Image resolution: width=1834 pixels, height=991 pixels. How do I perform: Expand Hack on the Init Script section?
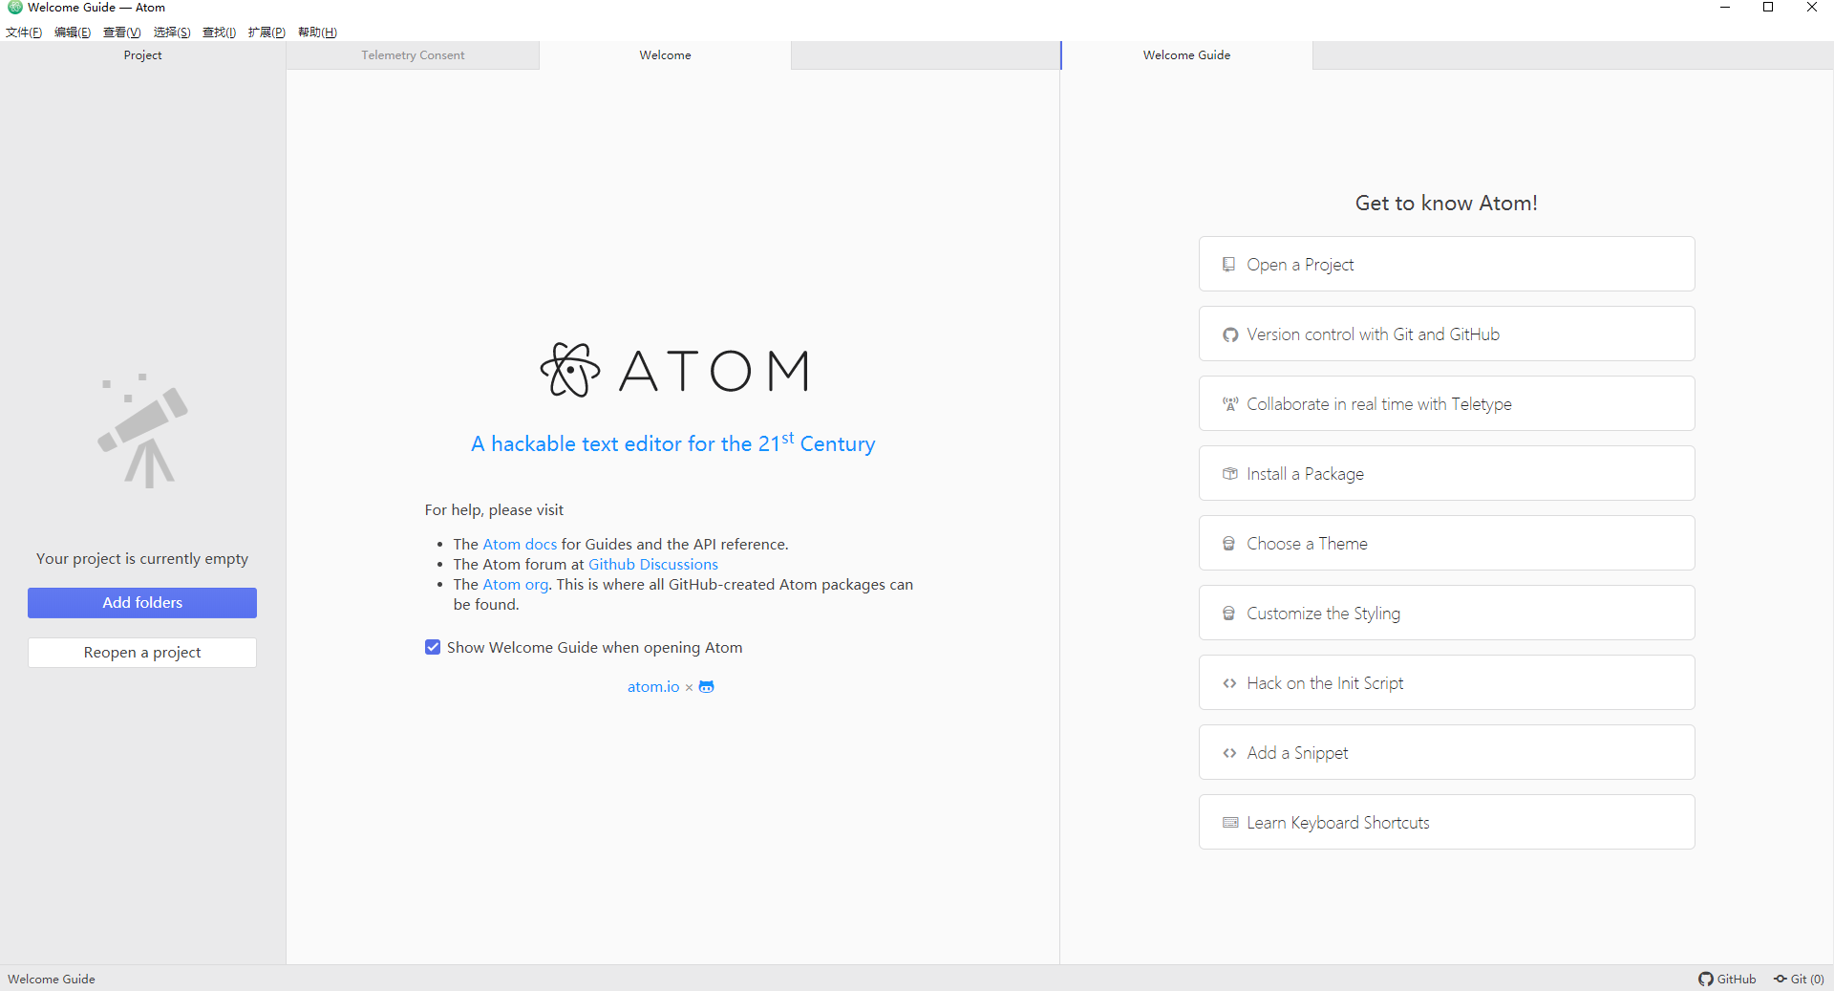(x=1446, y=682)
